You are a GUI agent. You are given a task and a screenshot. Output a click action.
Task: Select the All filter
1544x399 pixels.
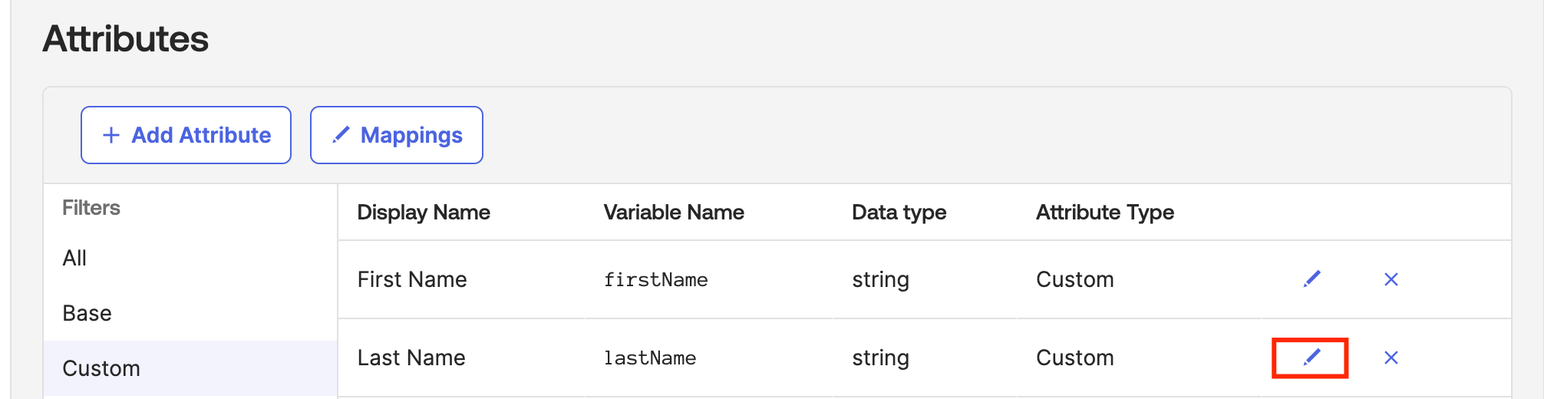coord(74,258)
